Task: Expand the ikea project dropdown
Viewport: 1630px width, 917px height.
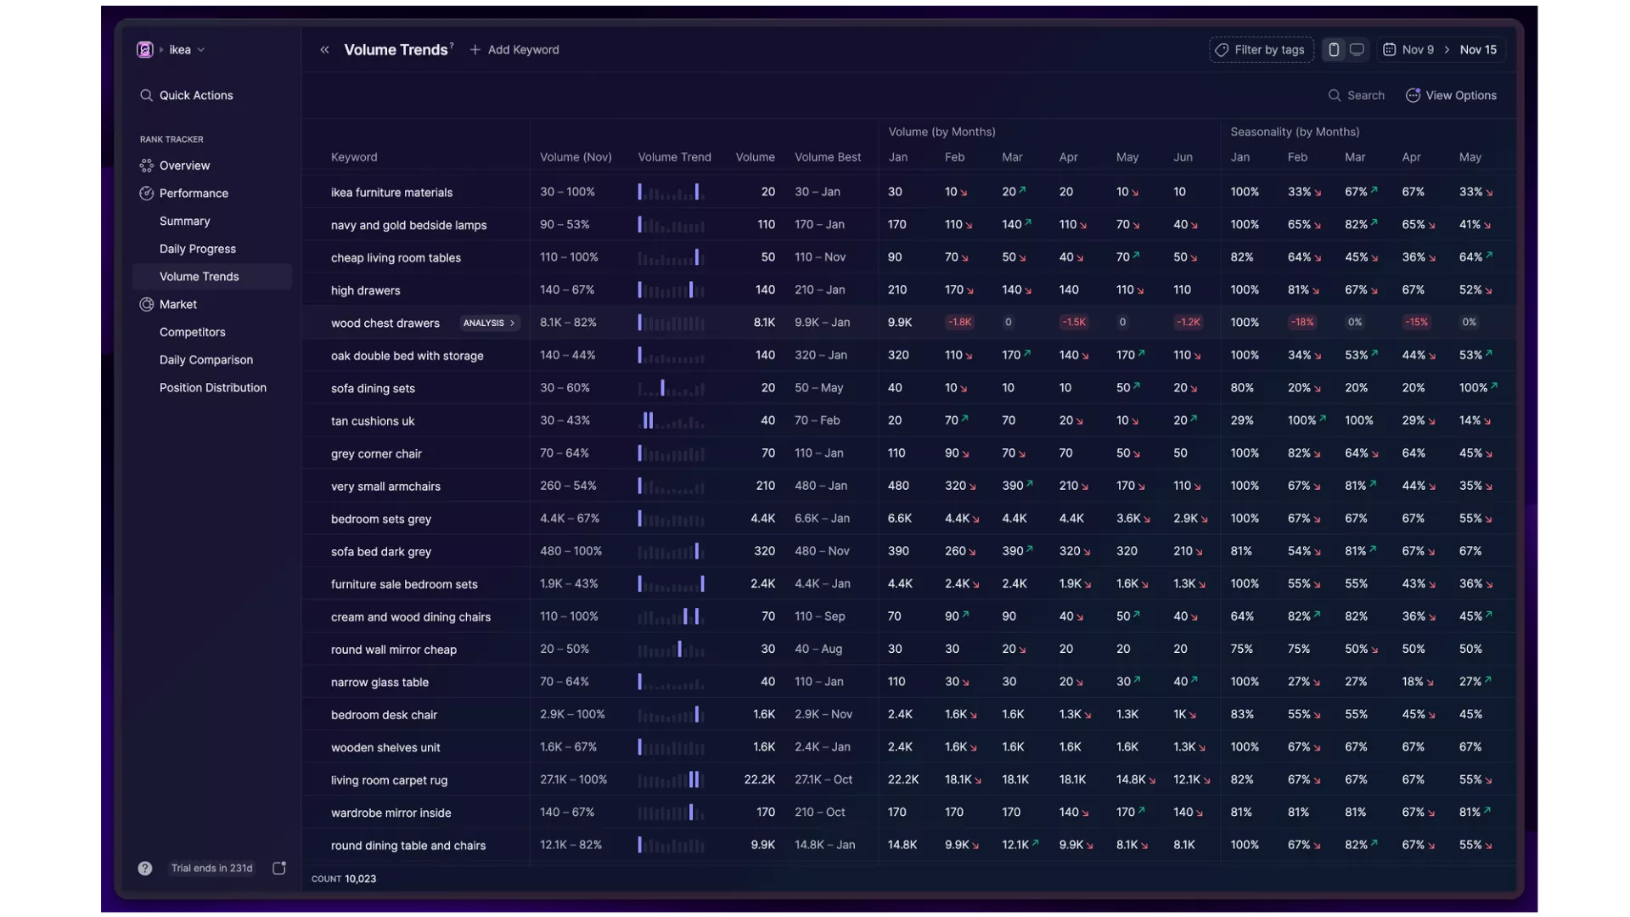Action: tap(188, 50)
